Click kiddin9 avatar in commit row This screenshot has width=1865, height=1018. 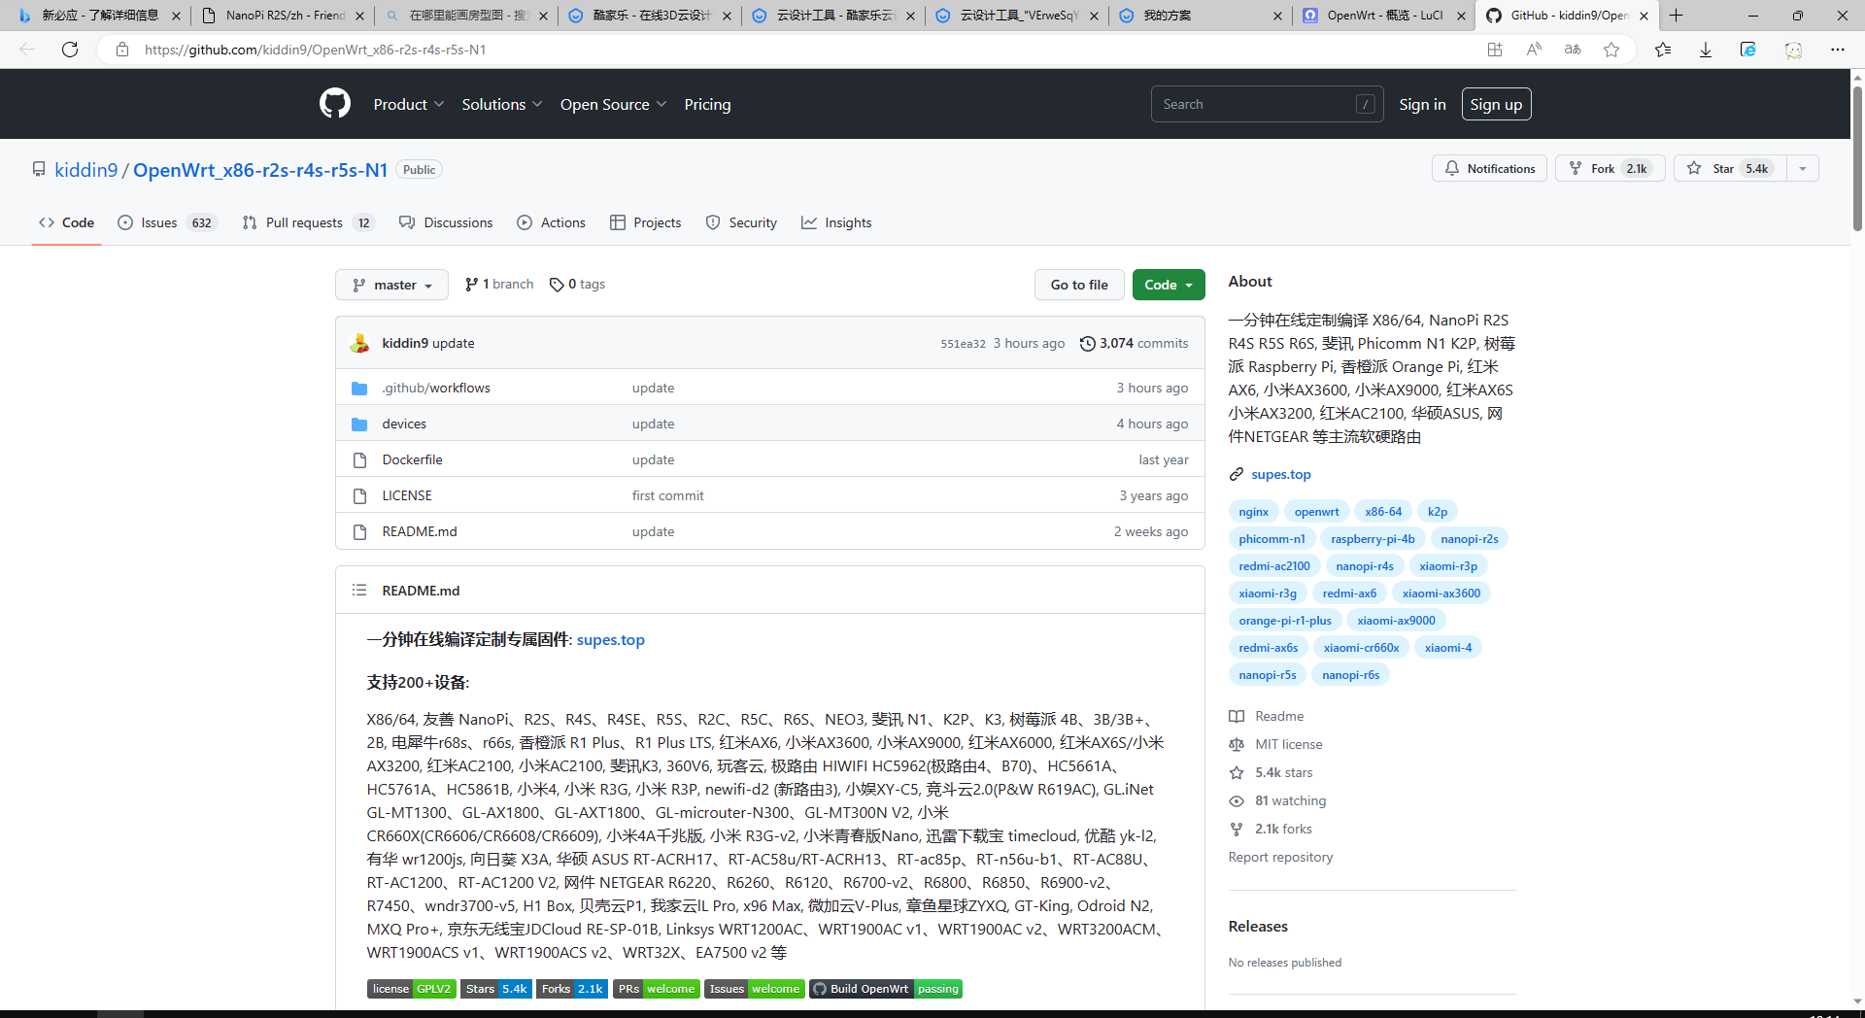[x=360, y=343]
